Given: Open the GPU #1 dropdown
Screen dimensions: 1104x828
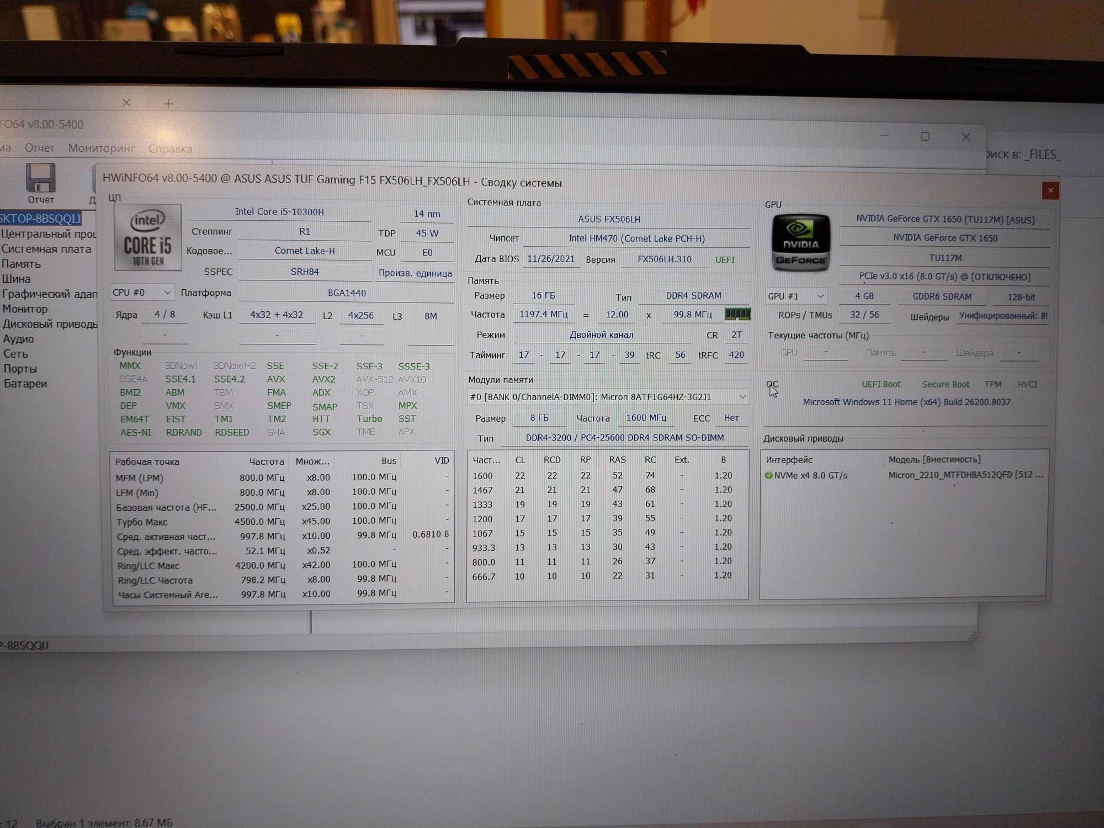Looking at the screenshot, I should [795, 296].
